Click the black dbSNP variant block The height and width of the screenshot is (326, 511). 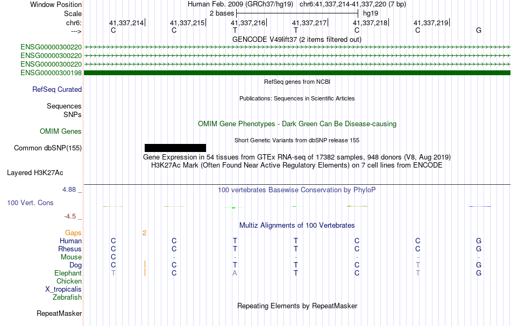pyautogui.click(x=175, y=148)
